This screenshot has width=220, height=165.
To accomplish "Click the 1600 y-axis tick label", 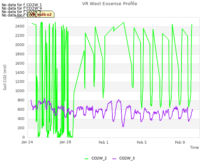I will (20, 63).
